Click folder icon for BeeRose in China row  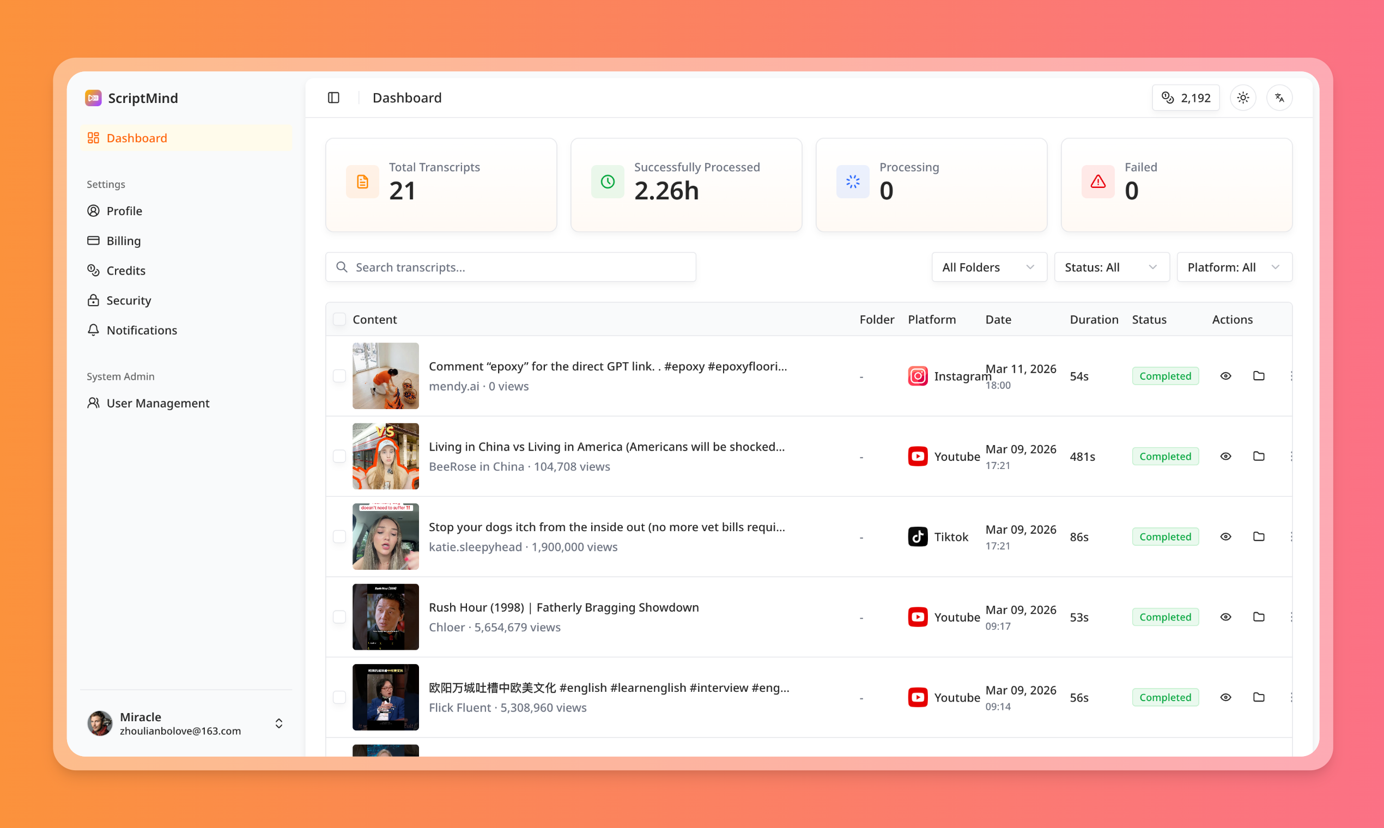tap(1259, 456)
